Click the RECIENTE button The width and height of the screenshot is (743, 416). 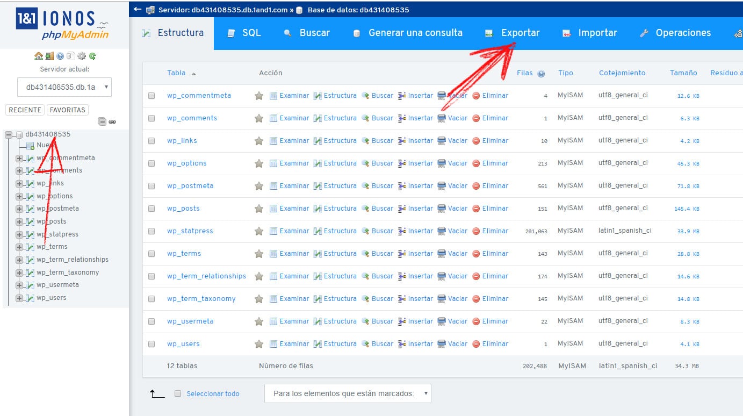(x=25, y=110)
